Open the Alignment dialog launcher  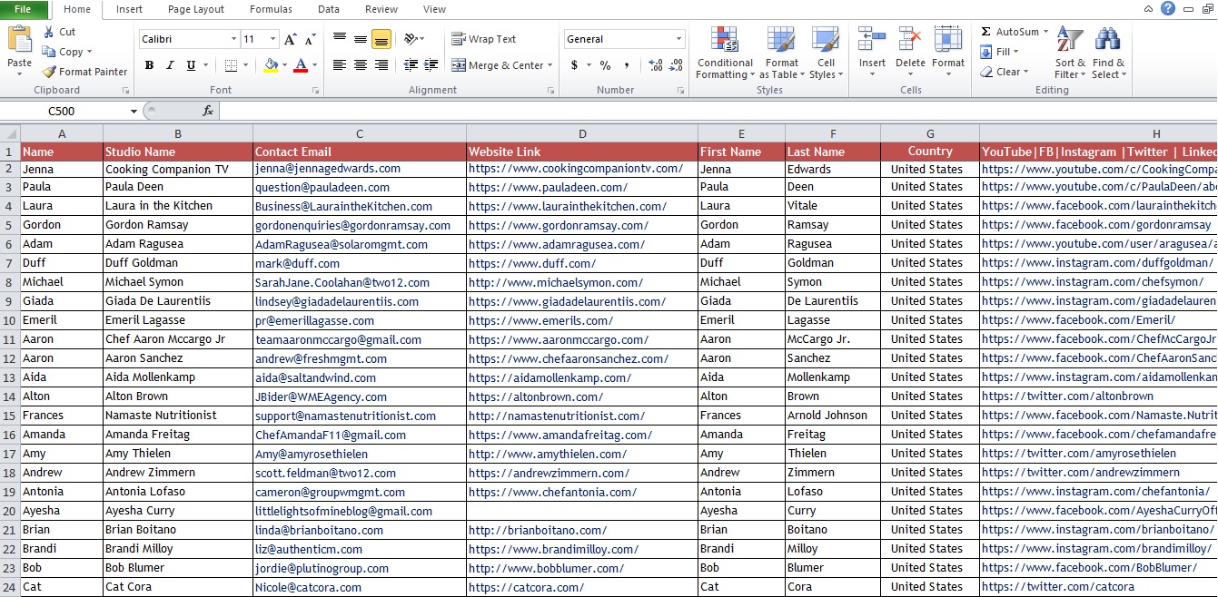pos(550,90)
